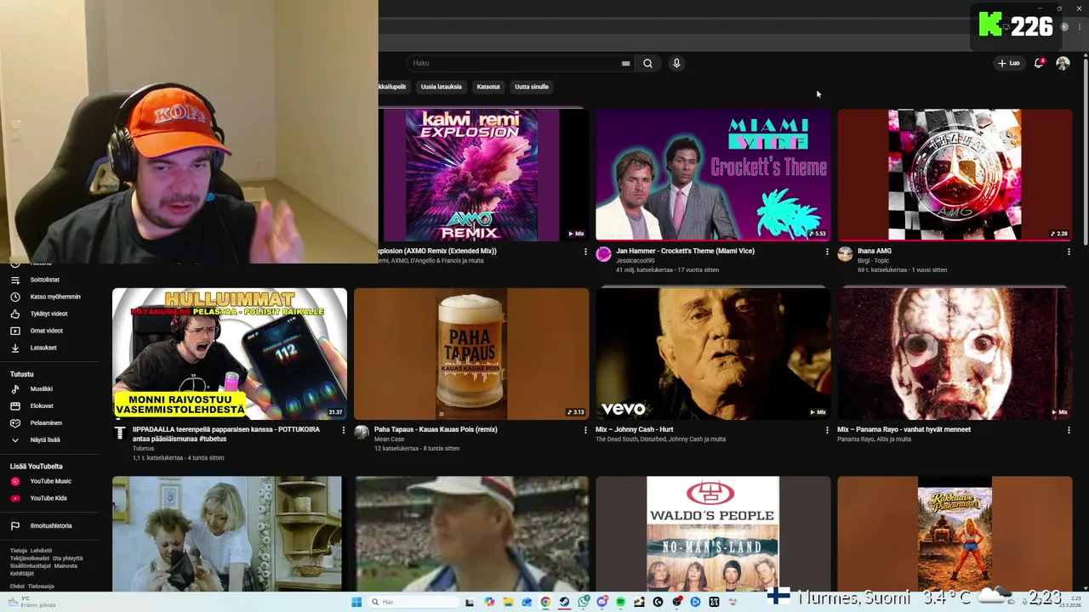Viewport: 1089px width, 612px height.
Task: Open Spotify from the taskbar
Action: click(620, 602)
